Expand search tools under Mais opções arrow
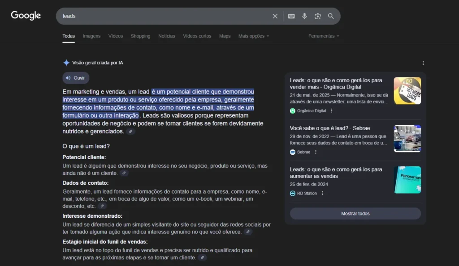This screenshot has height=266, width=459. point(268,36)
